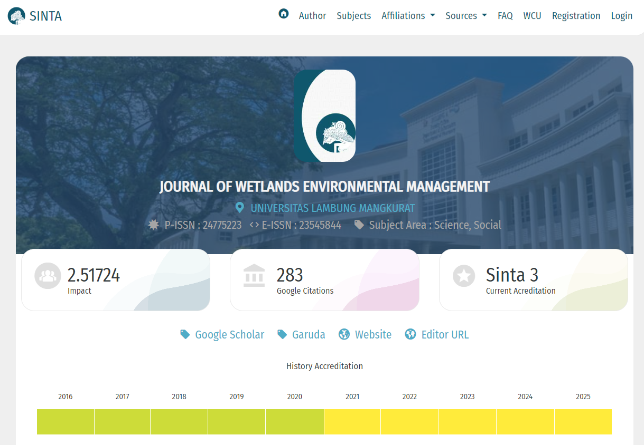Select the P-ISSN : 24775223 text
Viewport: 644px width, 445px height.
(203, 225)
